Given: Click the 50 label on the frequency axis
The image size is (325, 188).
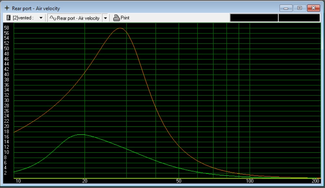Looking at the screenshot, I should click(179, 181).
